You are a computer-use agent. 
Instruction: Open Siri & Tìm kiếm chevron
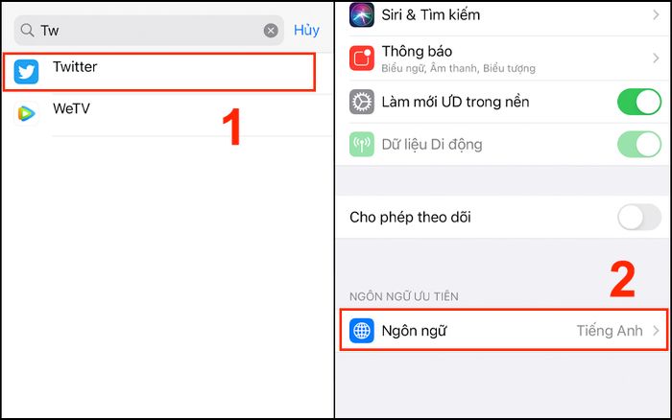coord(656,15)
